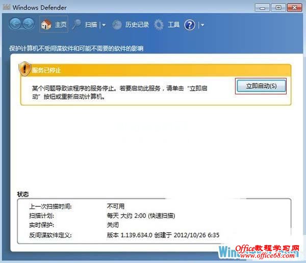Image resolution: width=306 pixels, height=263 pixels.
Task: Click the warning shield icon
Action: pos(24,69)
